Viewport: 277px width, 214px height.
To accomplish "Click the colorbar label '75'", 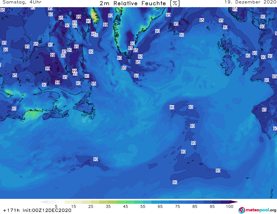I will pyautogui.click(x=177, y=206).
